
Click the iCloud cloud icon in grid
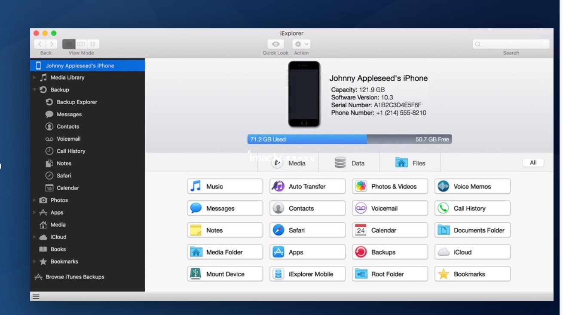pyautogui.click(x=443, y=252)
